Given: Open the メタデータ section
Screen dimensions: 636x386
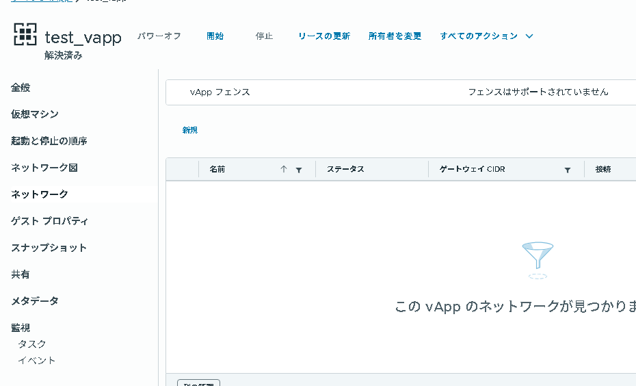Looking at the screenshot, I should pyautogui.click(x=35, y=301).
